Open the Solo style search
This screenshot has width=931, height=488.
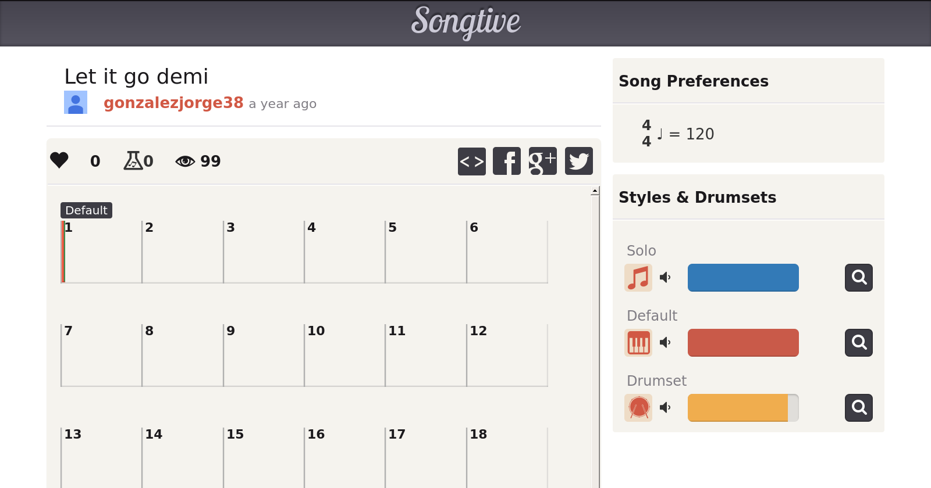click(x=858, y=278)
